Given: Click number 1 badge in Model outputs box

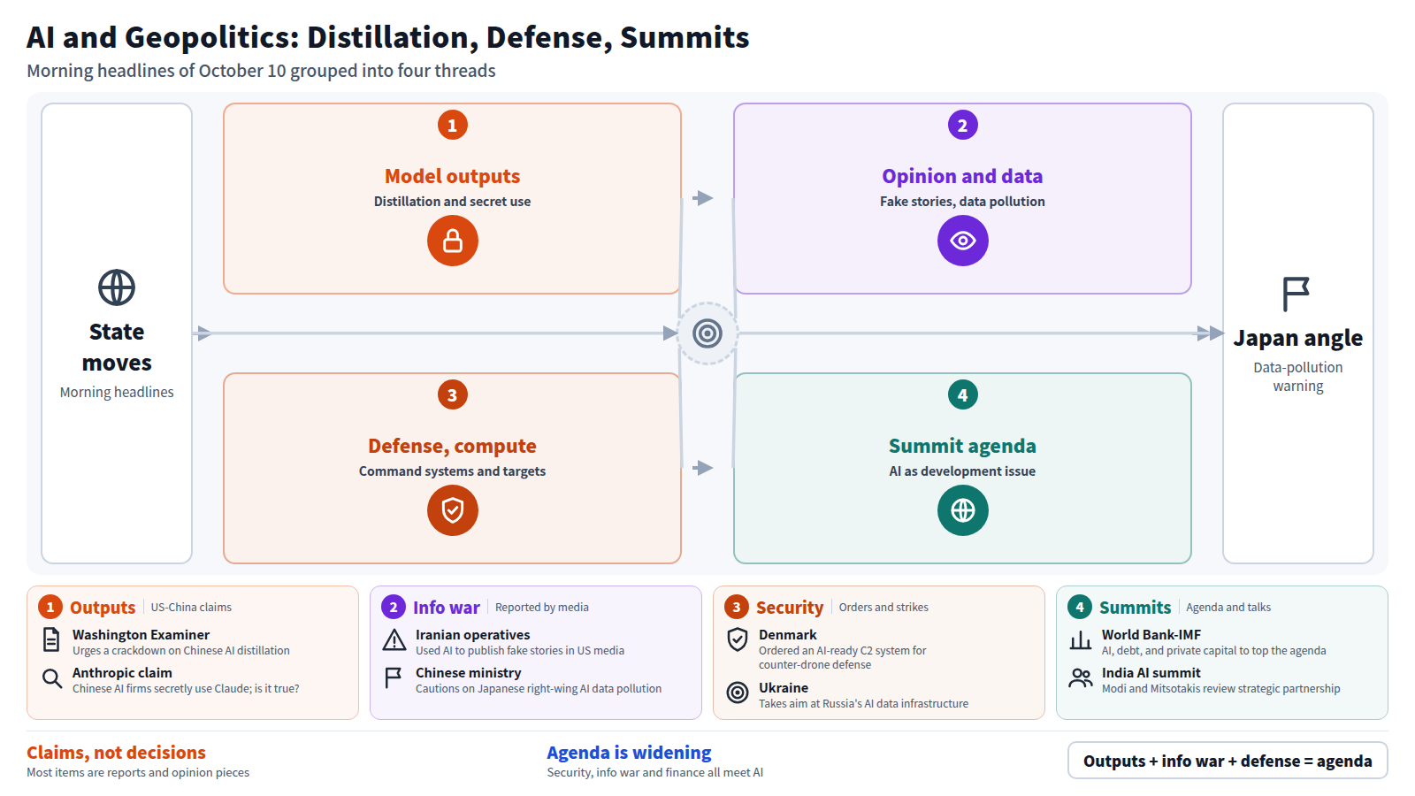Looking at the screenshot, I should [453, 125].
